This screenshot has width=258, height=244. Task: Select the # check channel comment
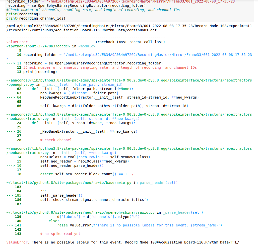[55, 140]
